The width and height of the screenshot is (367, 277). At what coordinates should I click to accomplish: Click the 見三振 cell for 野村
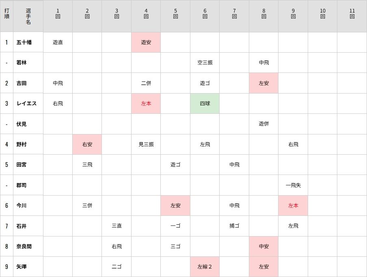pyautogui.click(x=146, y=144)
